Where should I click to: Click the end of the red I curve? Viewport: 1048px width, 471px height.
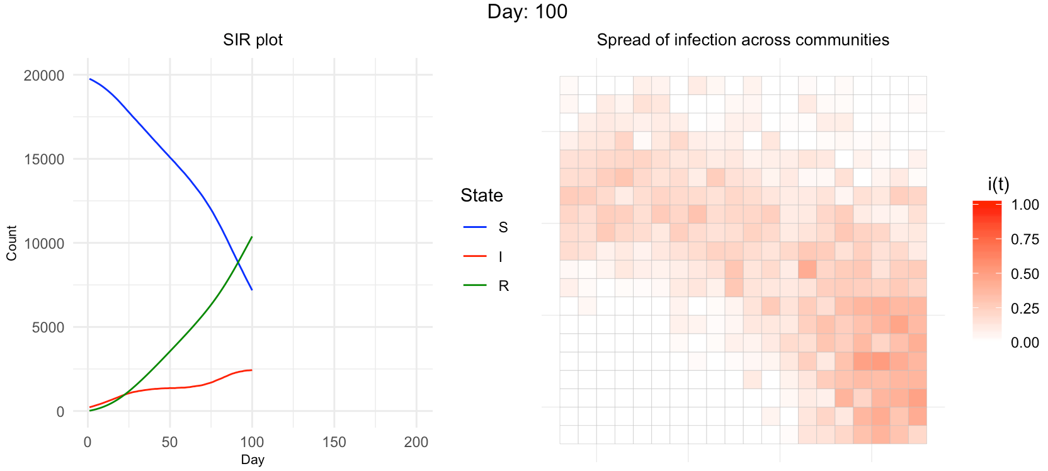(251, 370)
